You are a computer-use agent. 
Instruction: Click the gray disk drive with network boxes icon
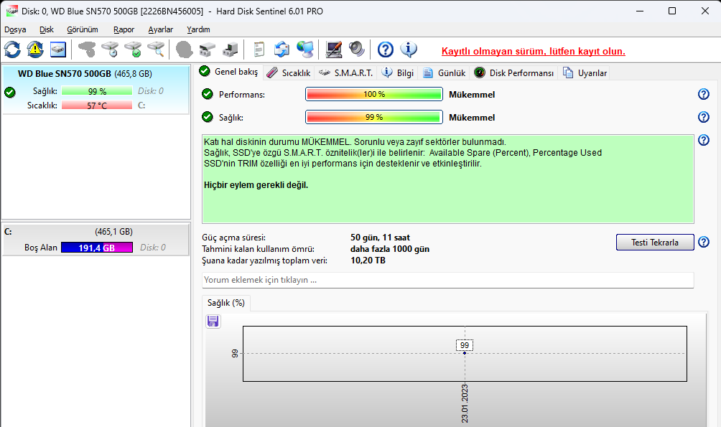point(208,50)
